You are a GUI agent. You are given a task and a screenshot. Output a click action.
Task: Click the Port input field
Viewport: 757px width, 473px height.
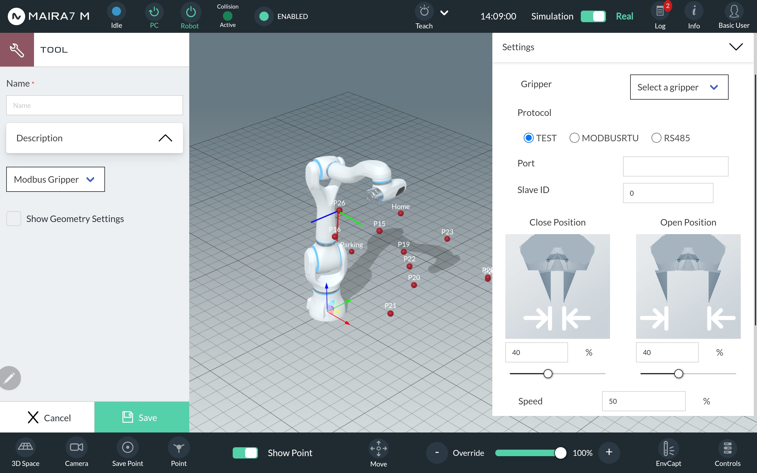[x=676, y=166]
